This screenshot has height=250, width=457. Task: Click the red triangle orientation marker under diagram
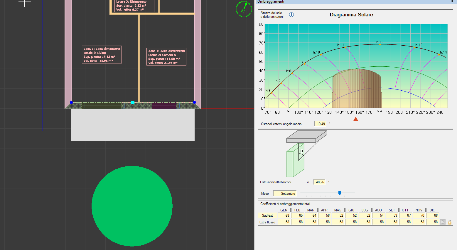pyautogui.click(x=356, y=119)
